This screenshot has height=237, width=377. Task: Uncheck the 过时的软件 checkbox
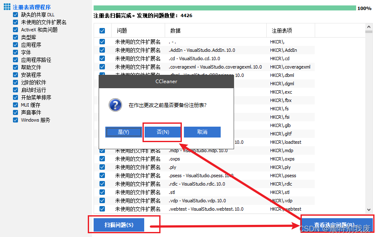(15, 82)
